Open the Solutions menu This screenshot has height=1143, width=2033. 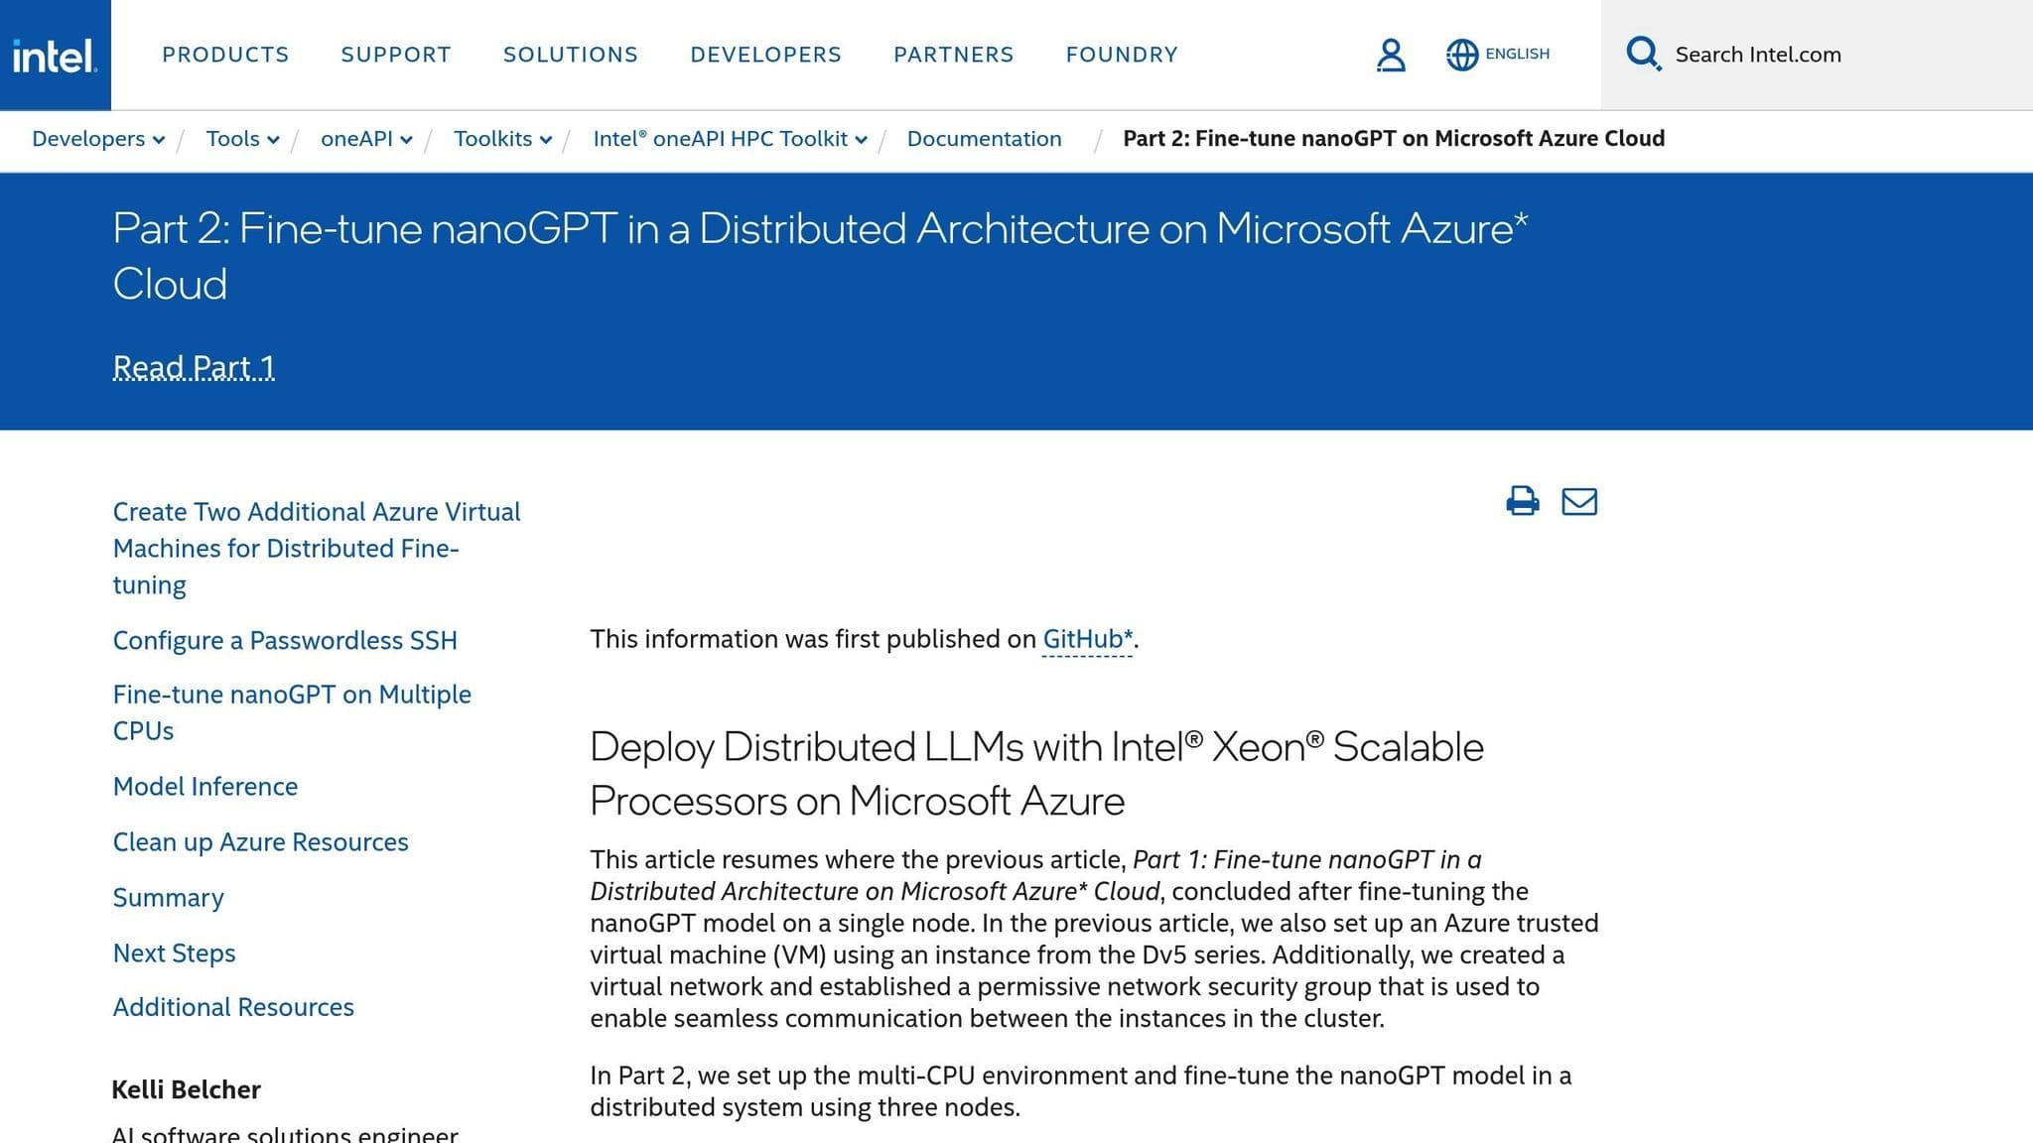(x=571, y=55)
